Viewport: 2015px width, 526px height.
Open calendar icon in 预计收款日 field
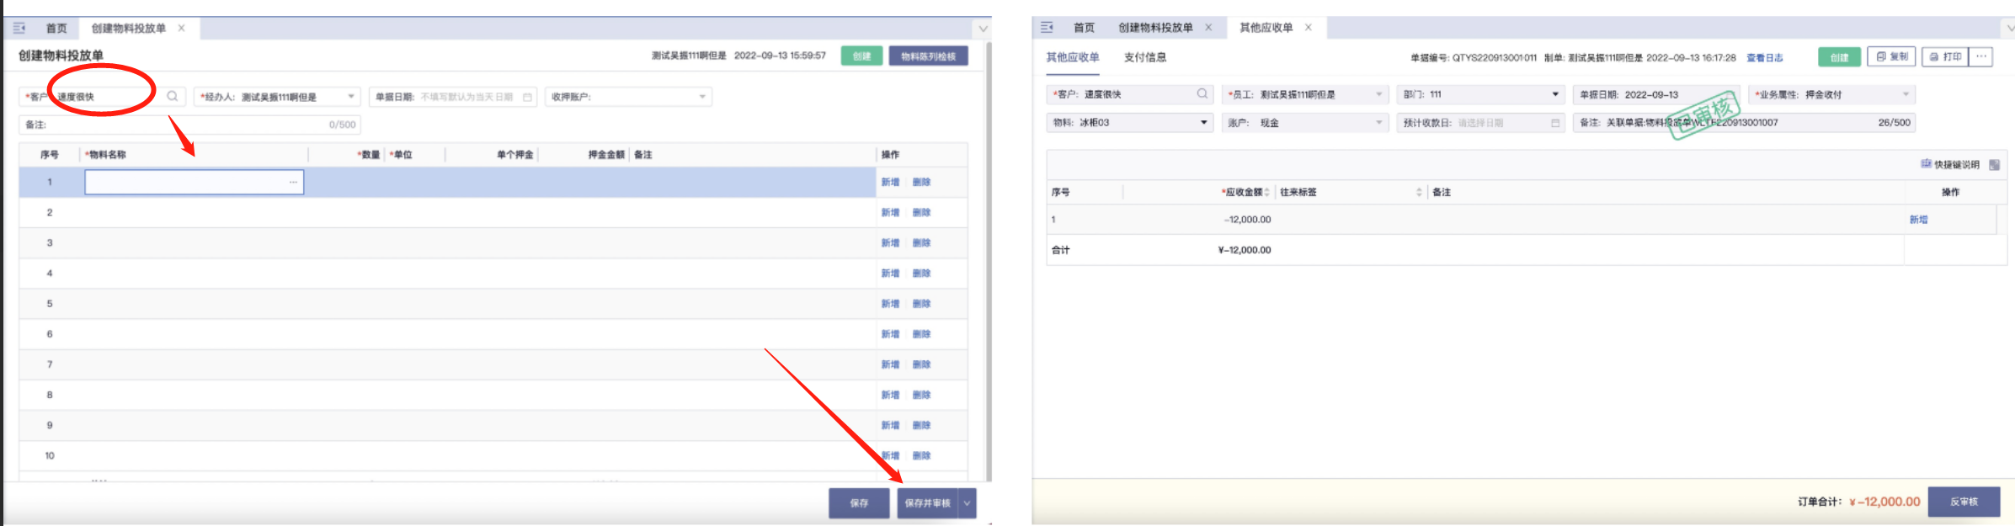coord(1555,123)
